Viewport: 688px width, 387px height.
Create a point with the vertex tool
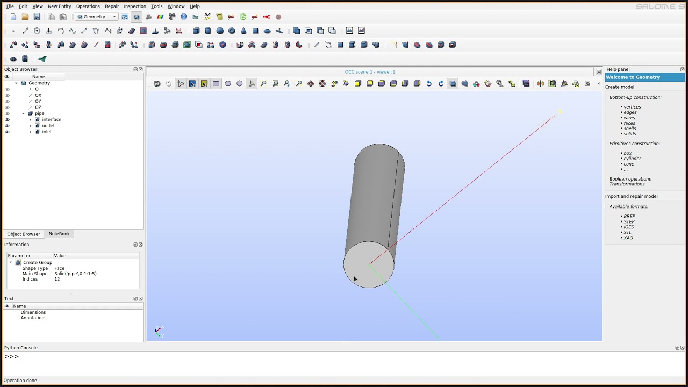pos(13,31)
